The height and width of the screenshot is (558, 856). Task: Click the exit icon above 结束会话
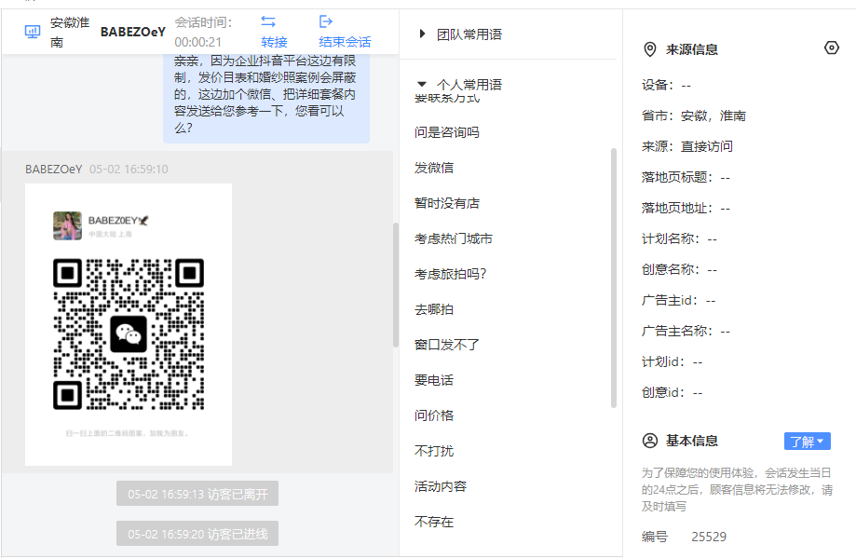pyautogui.click(x=326, y=21)
